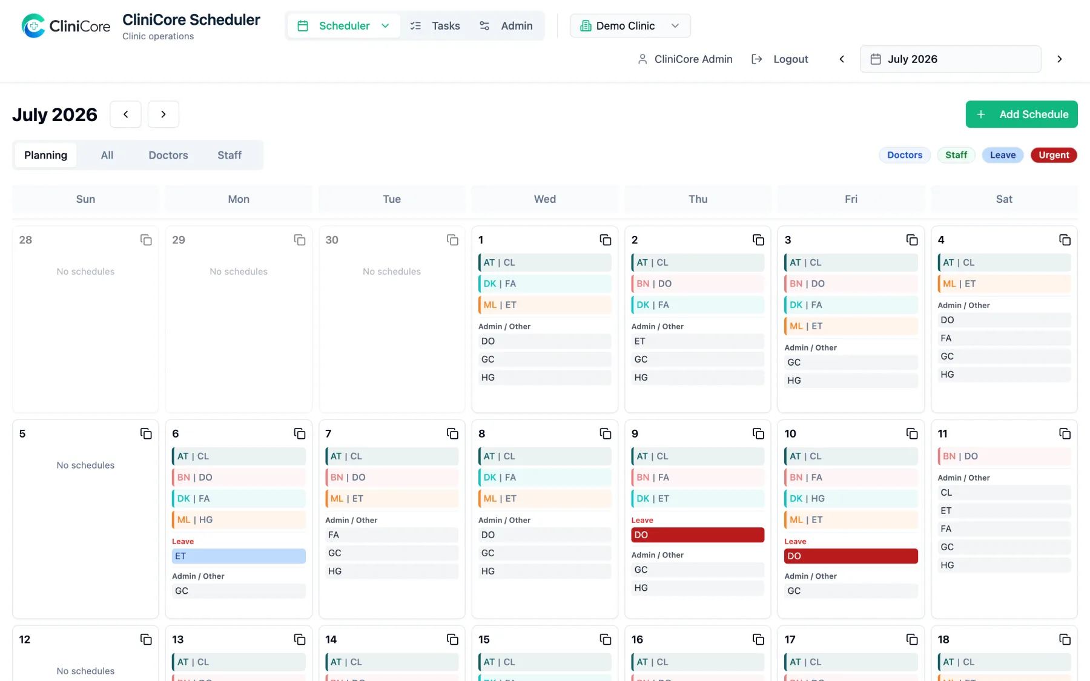Next month arrow beside July 2026 title
1090x681 pixels.
(x=163, y=114)
